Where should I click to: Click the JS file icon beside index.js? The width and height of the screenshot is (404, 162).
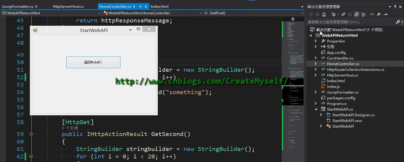pos(323,86)
